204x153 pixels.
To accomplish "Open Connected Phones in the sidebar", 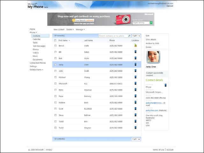I will pyautogui.click(x=38, y=63).
